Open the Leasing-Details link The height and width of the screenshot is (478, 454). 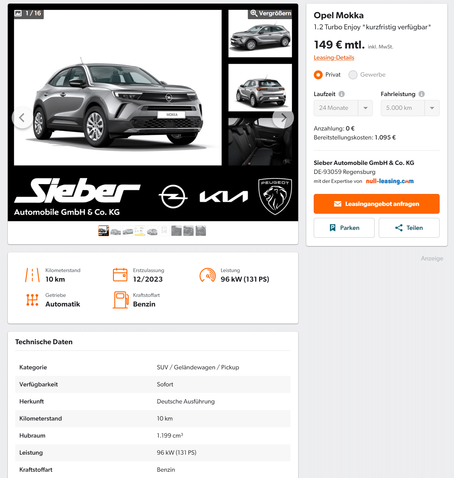click(334, 57)
